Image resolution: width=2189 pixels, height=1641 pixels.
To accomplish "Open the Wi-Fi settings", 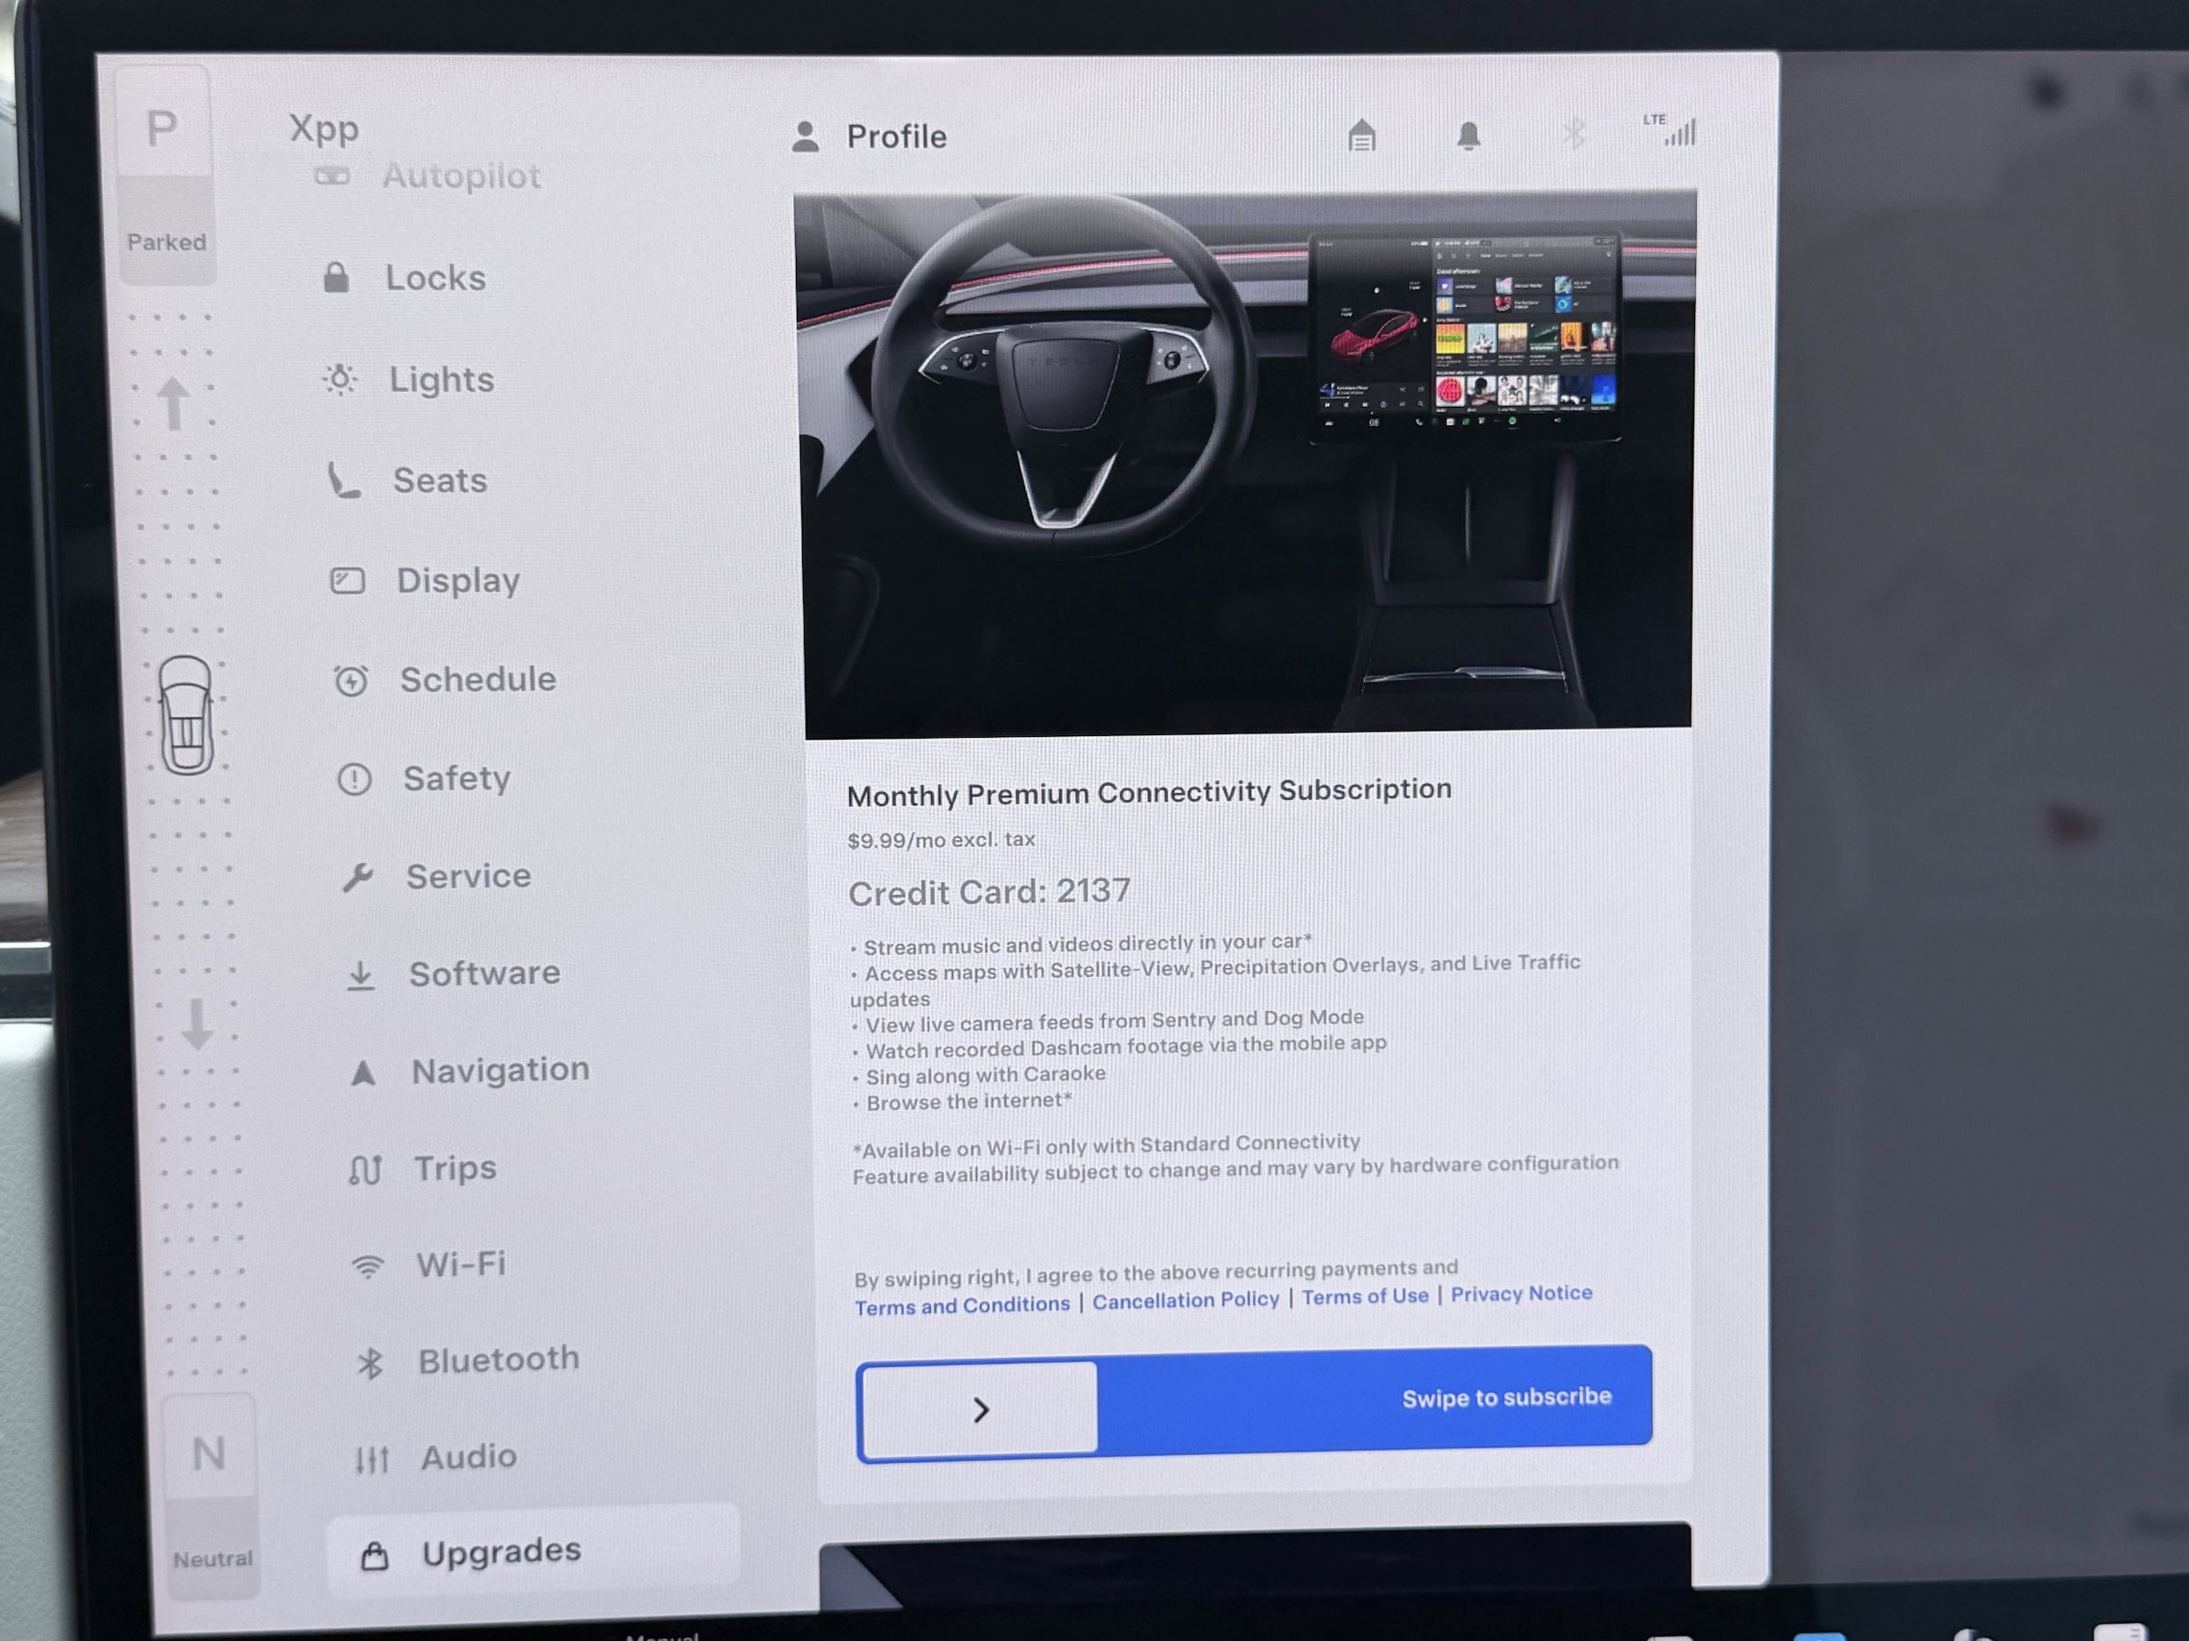I will point(461,1264).
